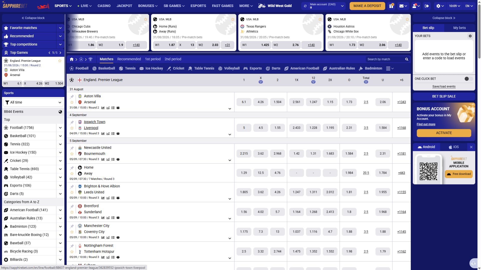This screenshot has height=270, width=481.
Task: Click in the Search by match field
Action: (x=385, y=59)
